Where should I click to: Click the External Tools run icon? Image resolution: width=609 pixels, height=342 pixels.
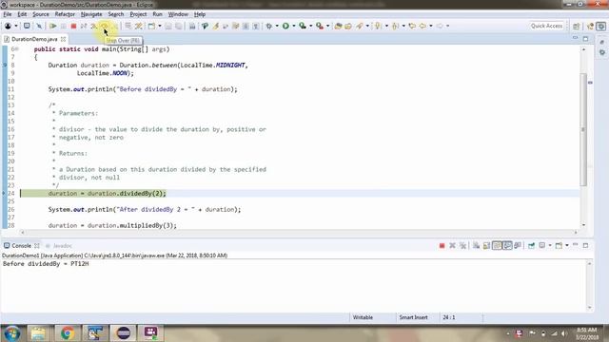320,26
